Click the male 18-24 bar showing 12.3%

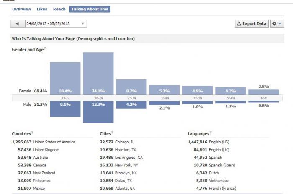tap(98, 112)
